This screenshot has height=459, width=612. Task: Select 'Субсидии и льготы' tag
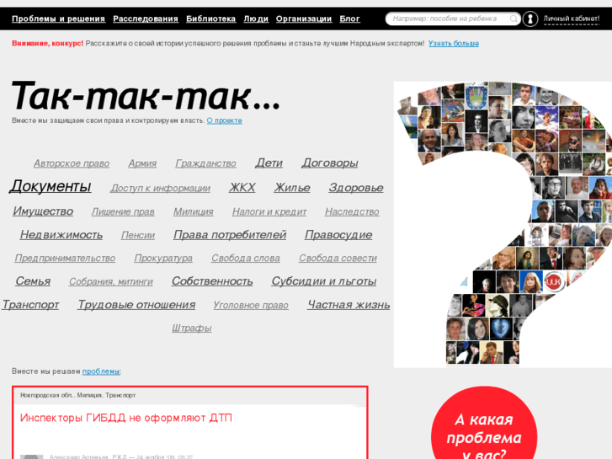(324, 281)
